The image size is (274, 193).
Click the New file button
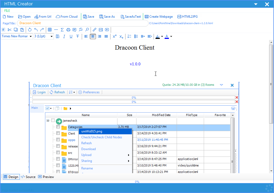[x=8, y=17]
